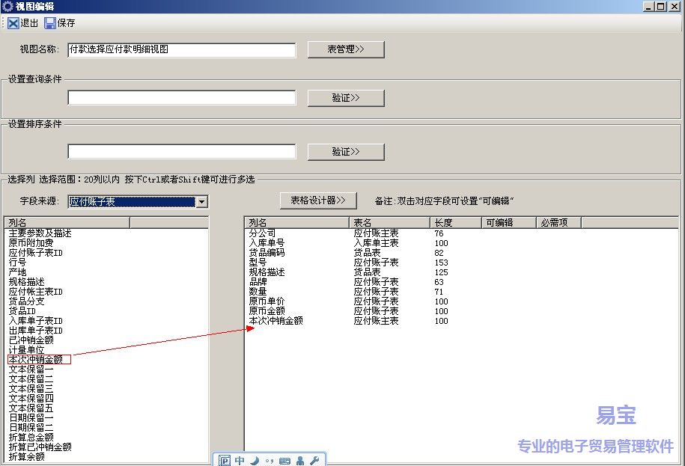Click the 设置查询条件 input field
This screenshot has width=685, height=466.
tap(181, 98)
